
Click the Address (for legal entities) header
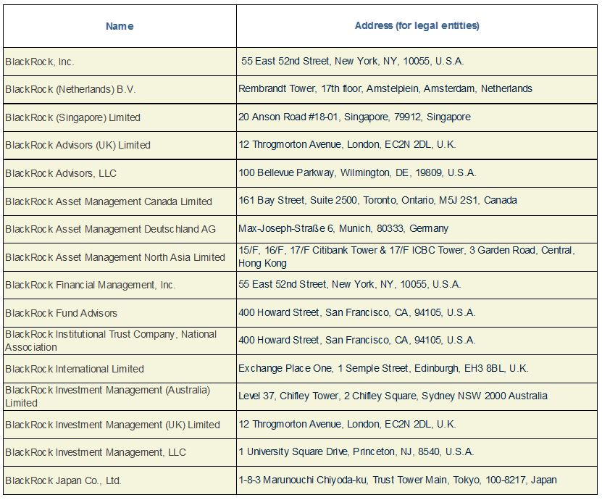(x=417, y=26)
